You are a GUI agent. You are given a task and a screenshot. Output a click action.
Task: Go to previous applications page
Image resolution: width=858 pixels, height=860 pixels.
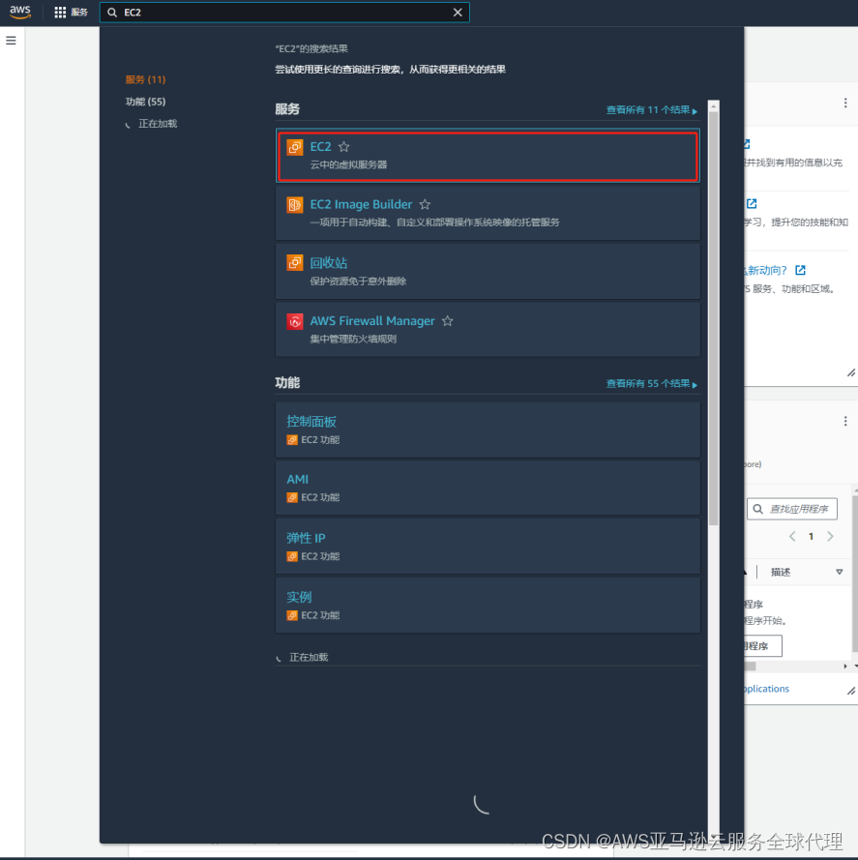pos(792,536)
